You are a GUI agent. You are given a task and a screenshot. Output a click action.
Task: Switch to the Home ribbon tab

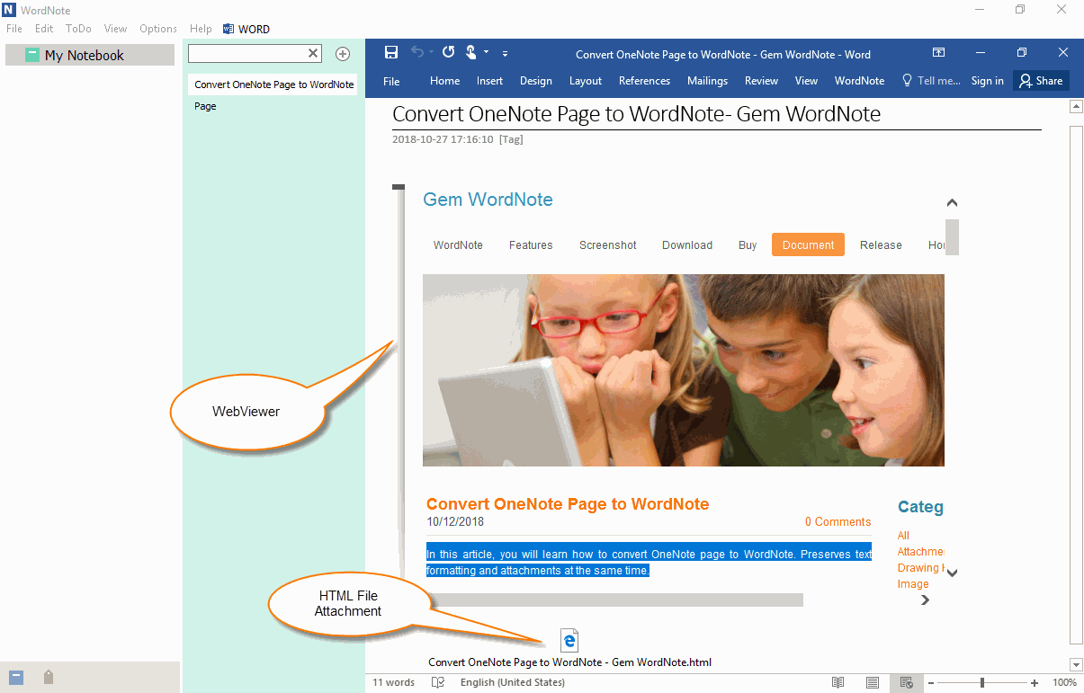coord(444,81)
